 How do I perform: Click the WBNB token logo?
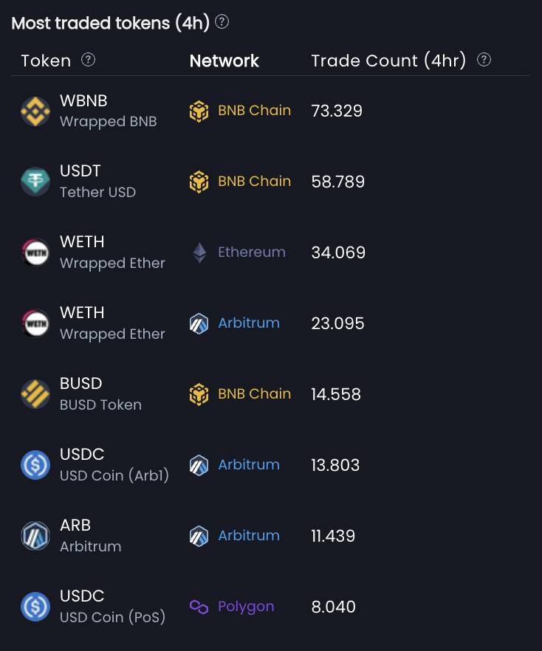tap(35, 111)
